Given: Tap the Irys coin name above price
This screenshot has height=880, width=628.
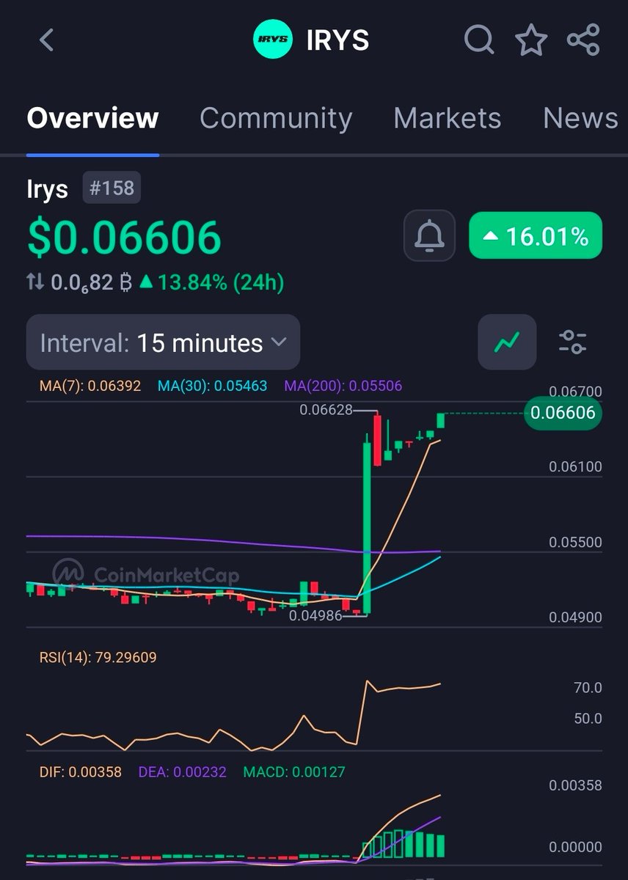Looking at the screenshot, I should pos(47,188).
